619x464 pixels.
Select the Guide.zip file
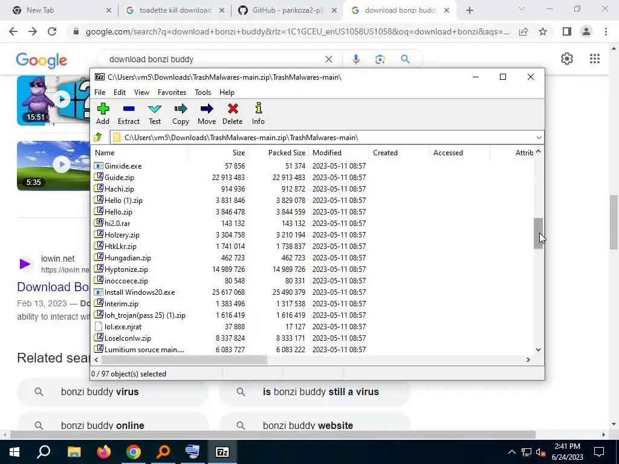coord(119,178)
